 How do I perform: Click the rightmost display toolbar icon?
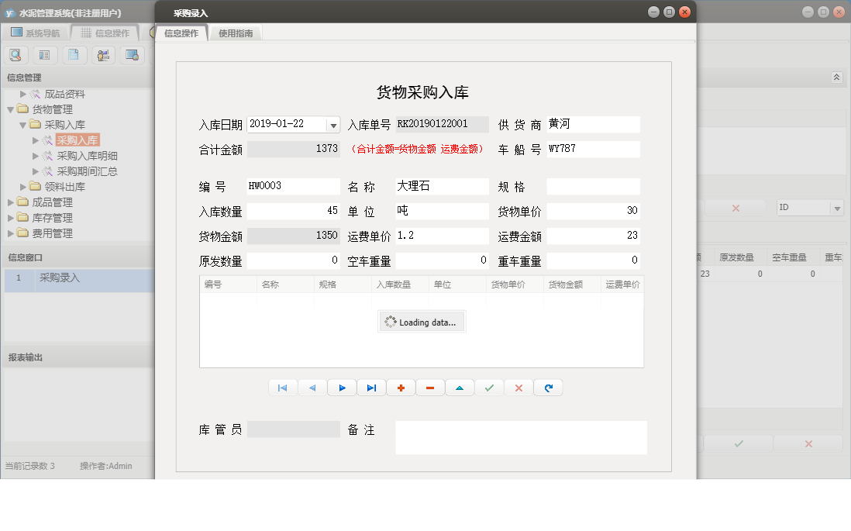click(x=131, y=55)
